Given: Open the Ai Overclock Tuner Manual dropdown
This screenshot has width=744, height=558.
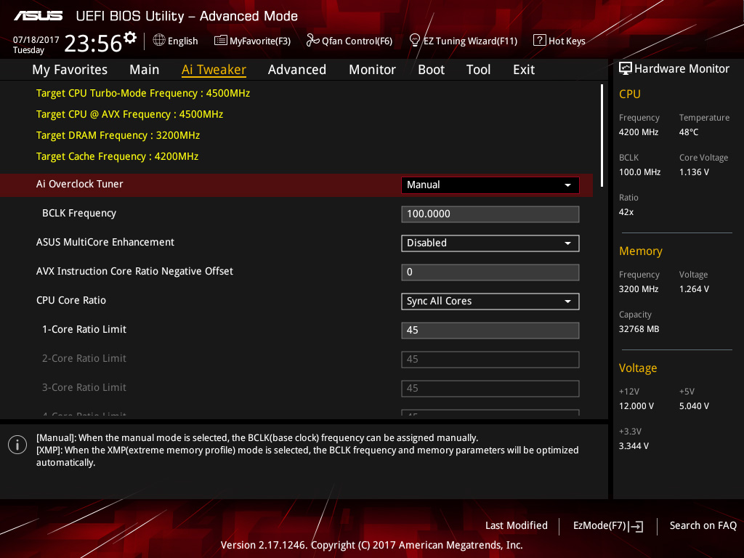Looking at the screenshot, I should [490, 185].
